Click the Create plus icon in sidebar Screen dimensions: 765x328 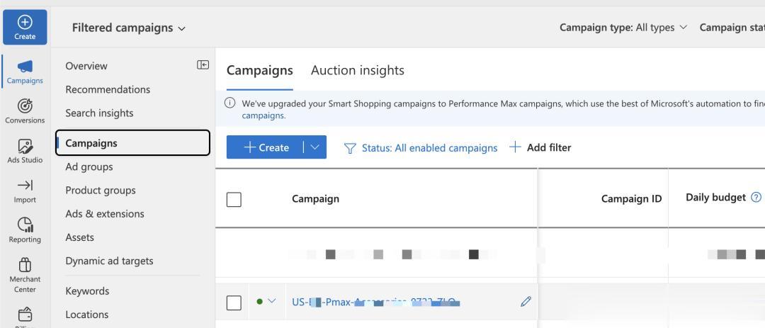25,23
